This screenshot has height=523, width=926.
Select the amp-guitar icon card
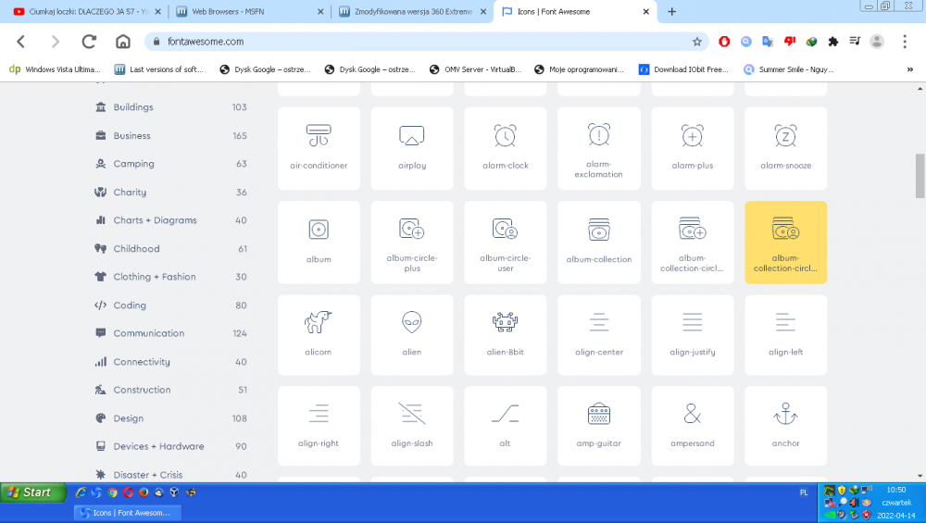598,426
